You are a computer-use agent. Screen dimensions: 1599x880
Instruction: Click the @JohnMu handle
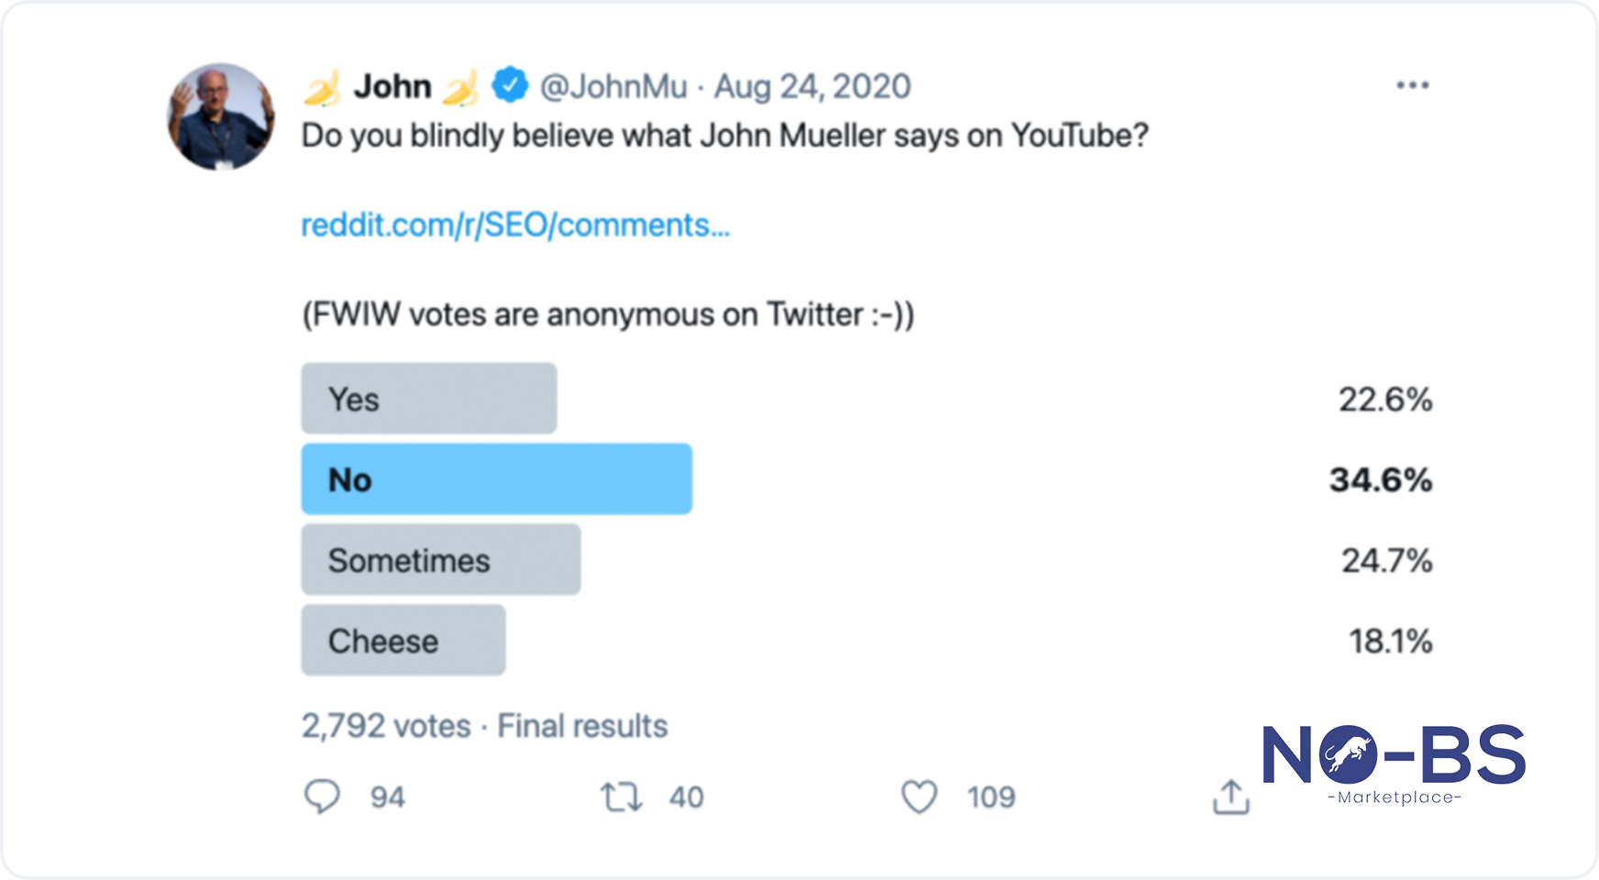click(x=613, y=86)
